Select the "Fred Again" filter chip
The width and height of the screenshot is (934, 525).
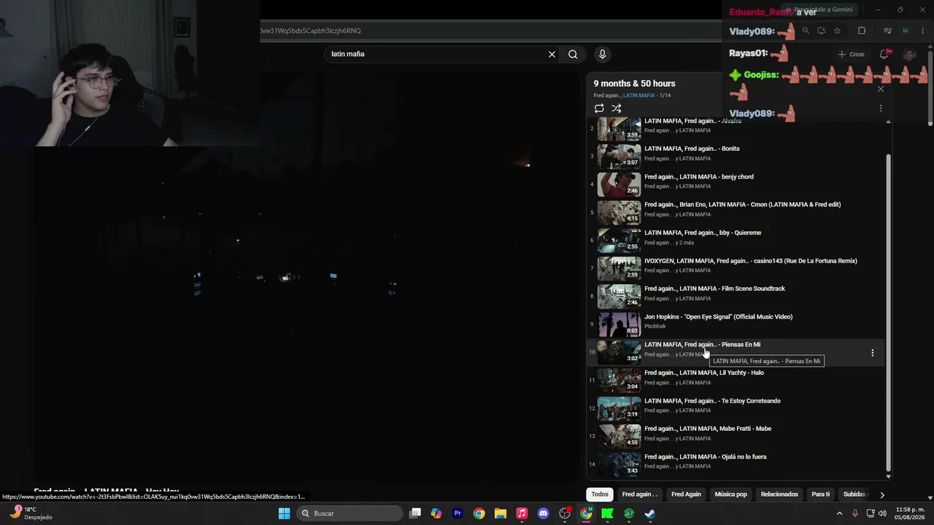(686, 494)
